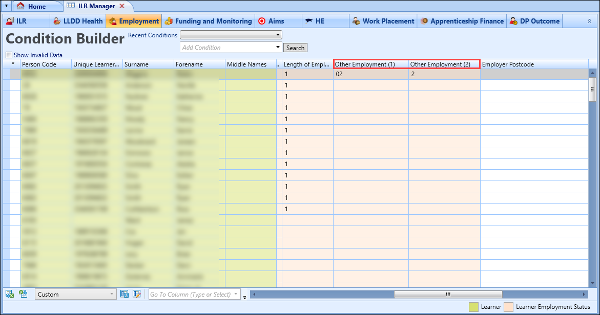Select first row Length of Employment cell
600x315 pixels.
307,74
